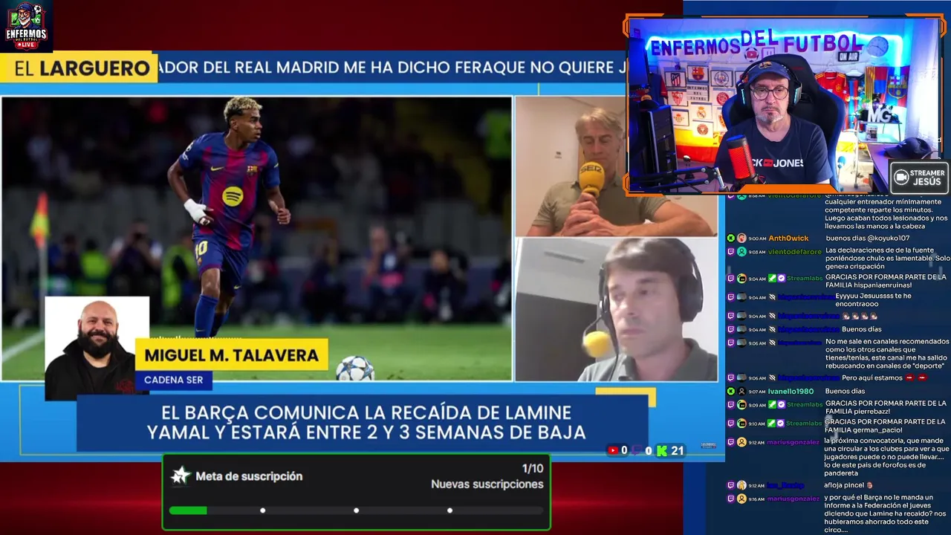Click the Kick platform icon beside Anth0wick

click(x=731, y=238)
